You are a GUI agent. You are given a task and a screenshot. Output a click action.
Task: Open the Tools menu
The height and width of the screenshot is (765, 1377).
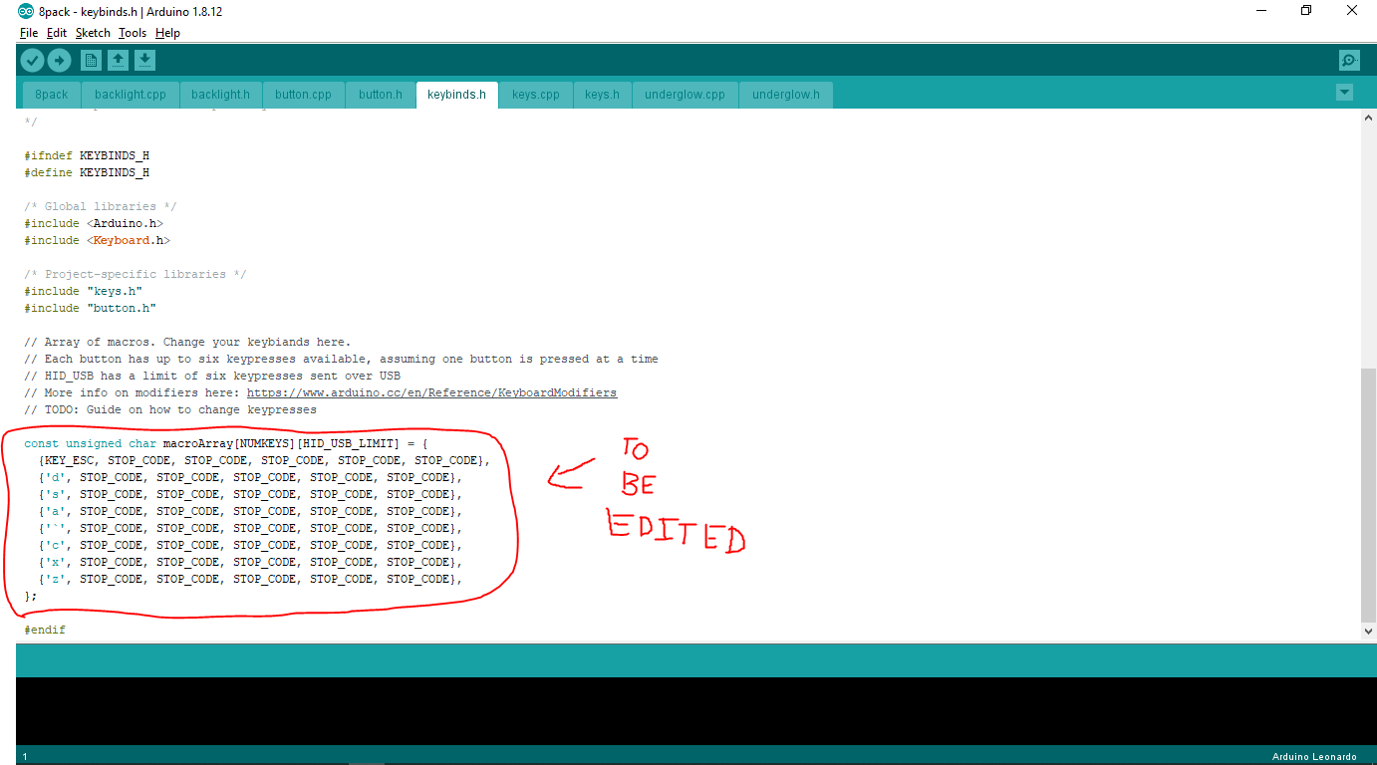pos(133,33)
